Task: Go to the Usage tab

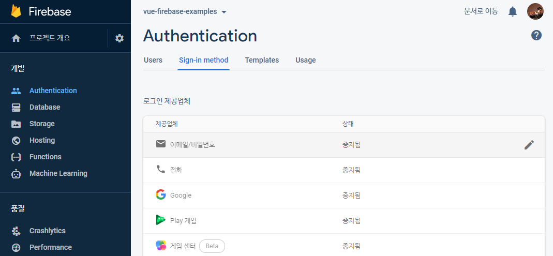Action: (x=305, y=60)
